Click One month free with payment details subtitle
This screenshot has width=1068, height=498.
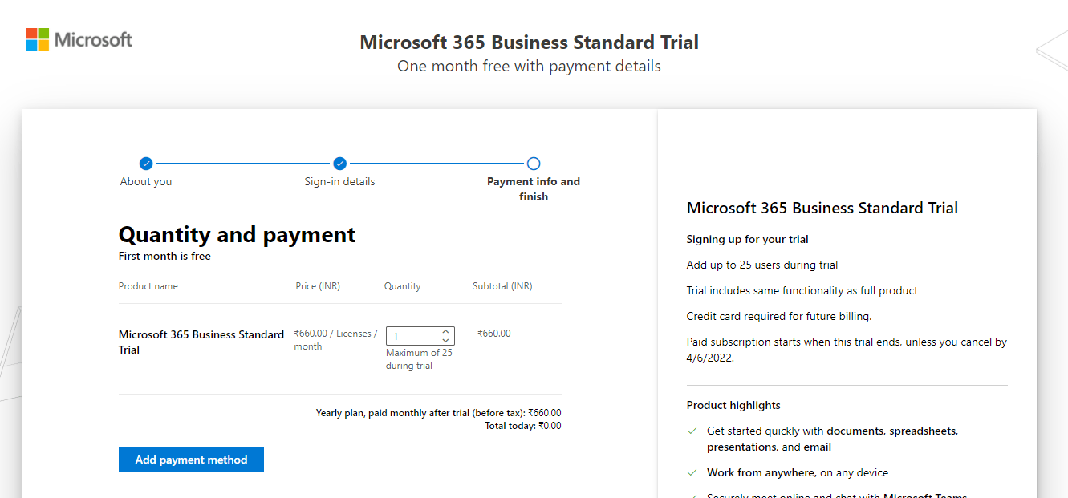click(530, 67)
